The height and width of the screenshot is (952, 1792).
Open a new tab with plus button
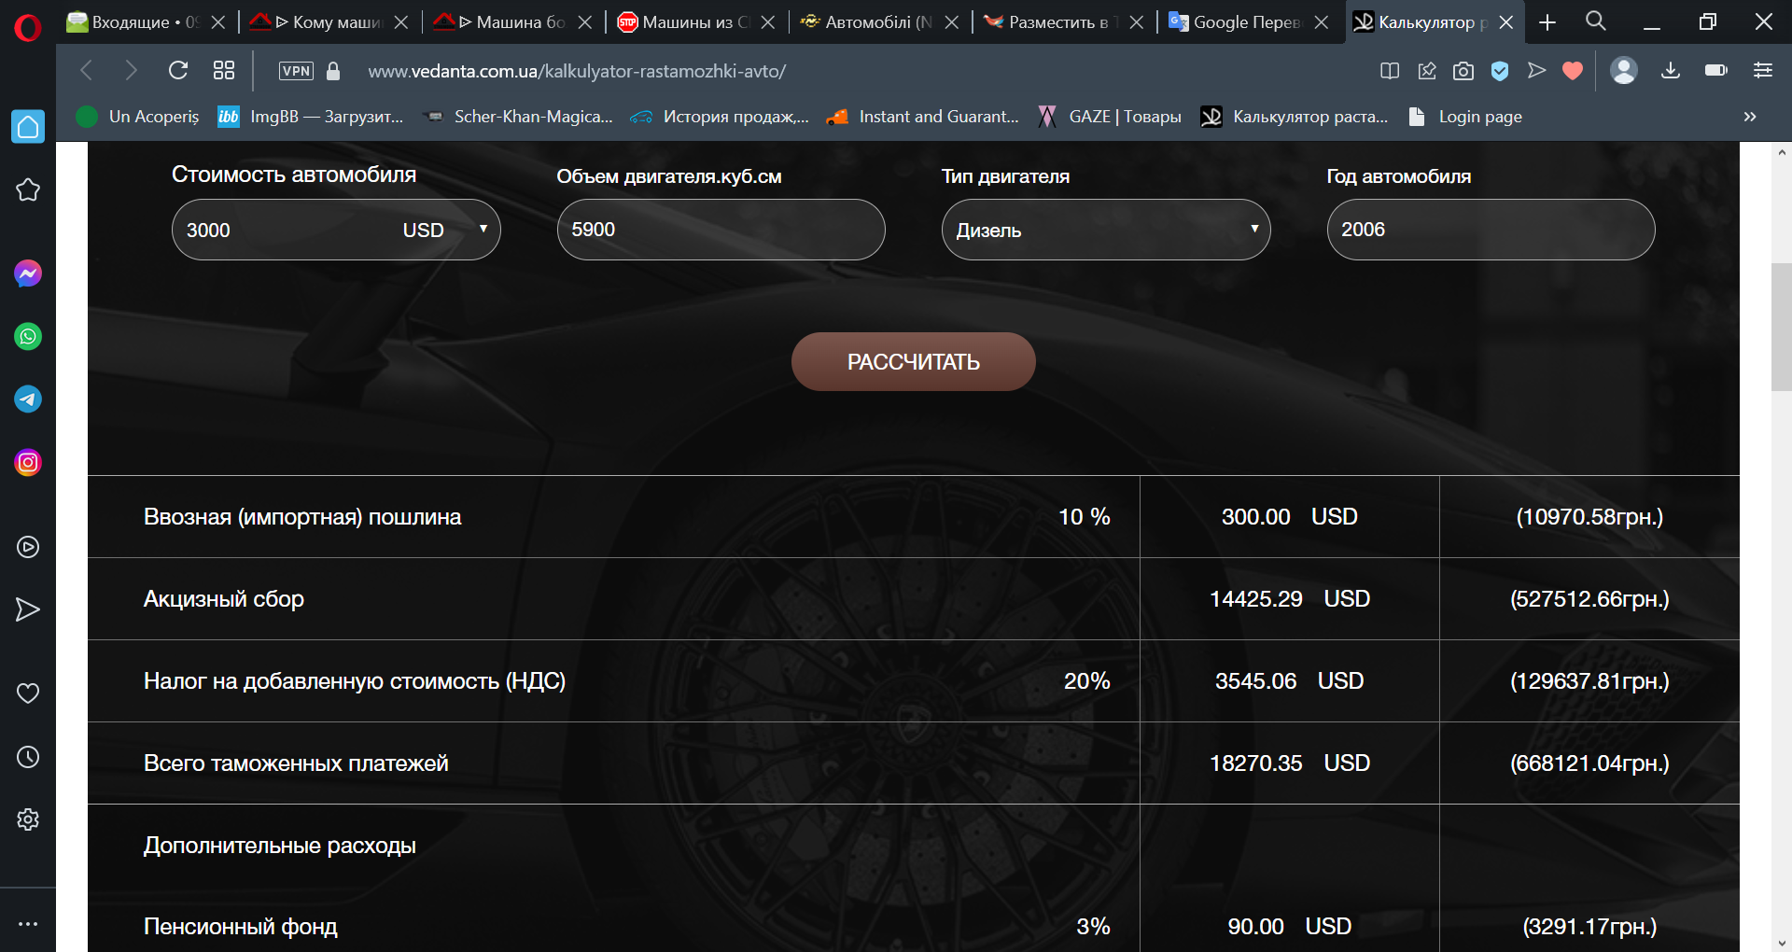tap(1547, 22)
